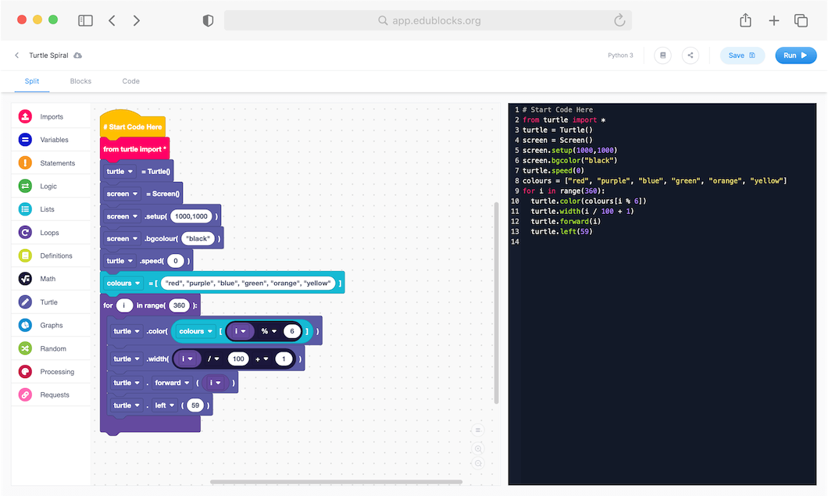
Task: Go back using the project back arrow
Action: tap(17, 55)
